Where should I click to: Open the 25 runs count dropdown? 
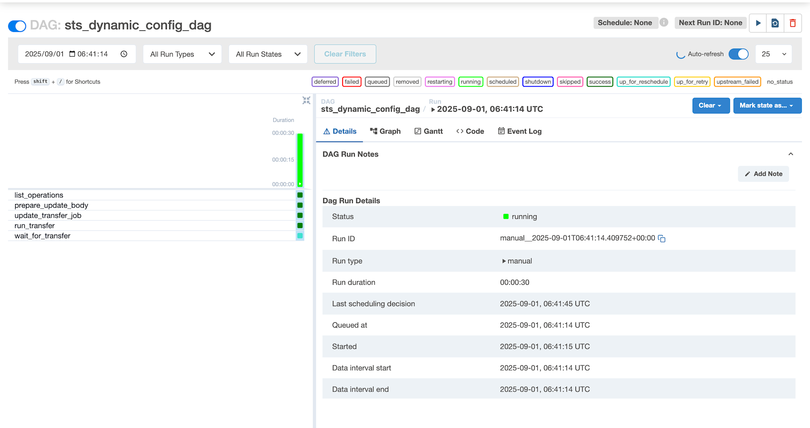coord(774,54)
